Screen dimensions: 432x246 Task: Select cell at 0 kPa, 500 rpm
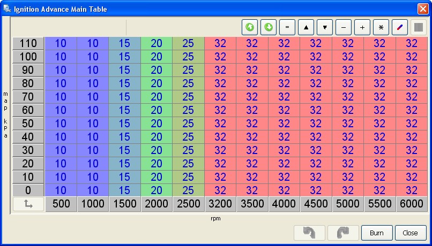click(61, 190)
